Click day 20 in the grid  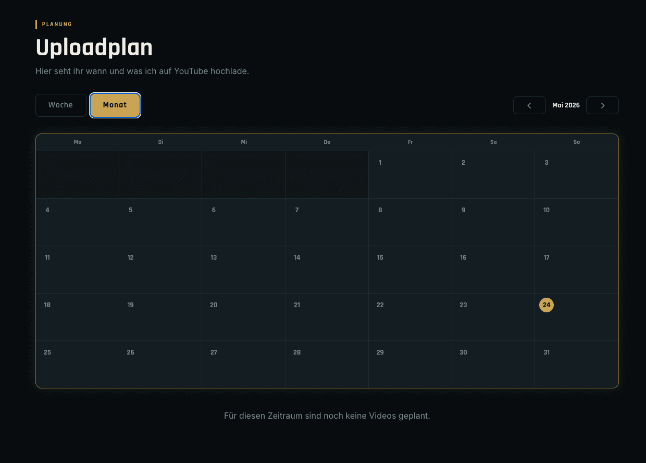pyautogui.click(x=244, y=317)
